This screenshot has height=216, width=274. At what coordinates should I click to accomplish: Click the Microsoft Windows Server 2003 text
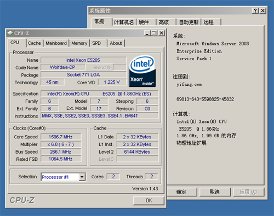tap(213, 44)
